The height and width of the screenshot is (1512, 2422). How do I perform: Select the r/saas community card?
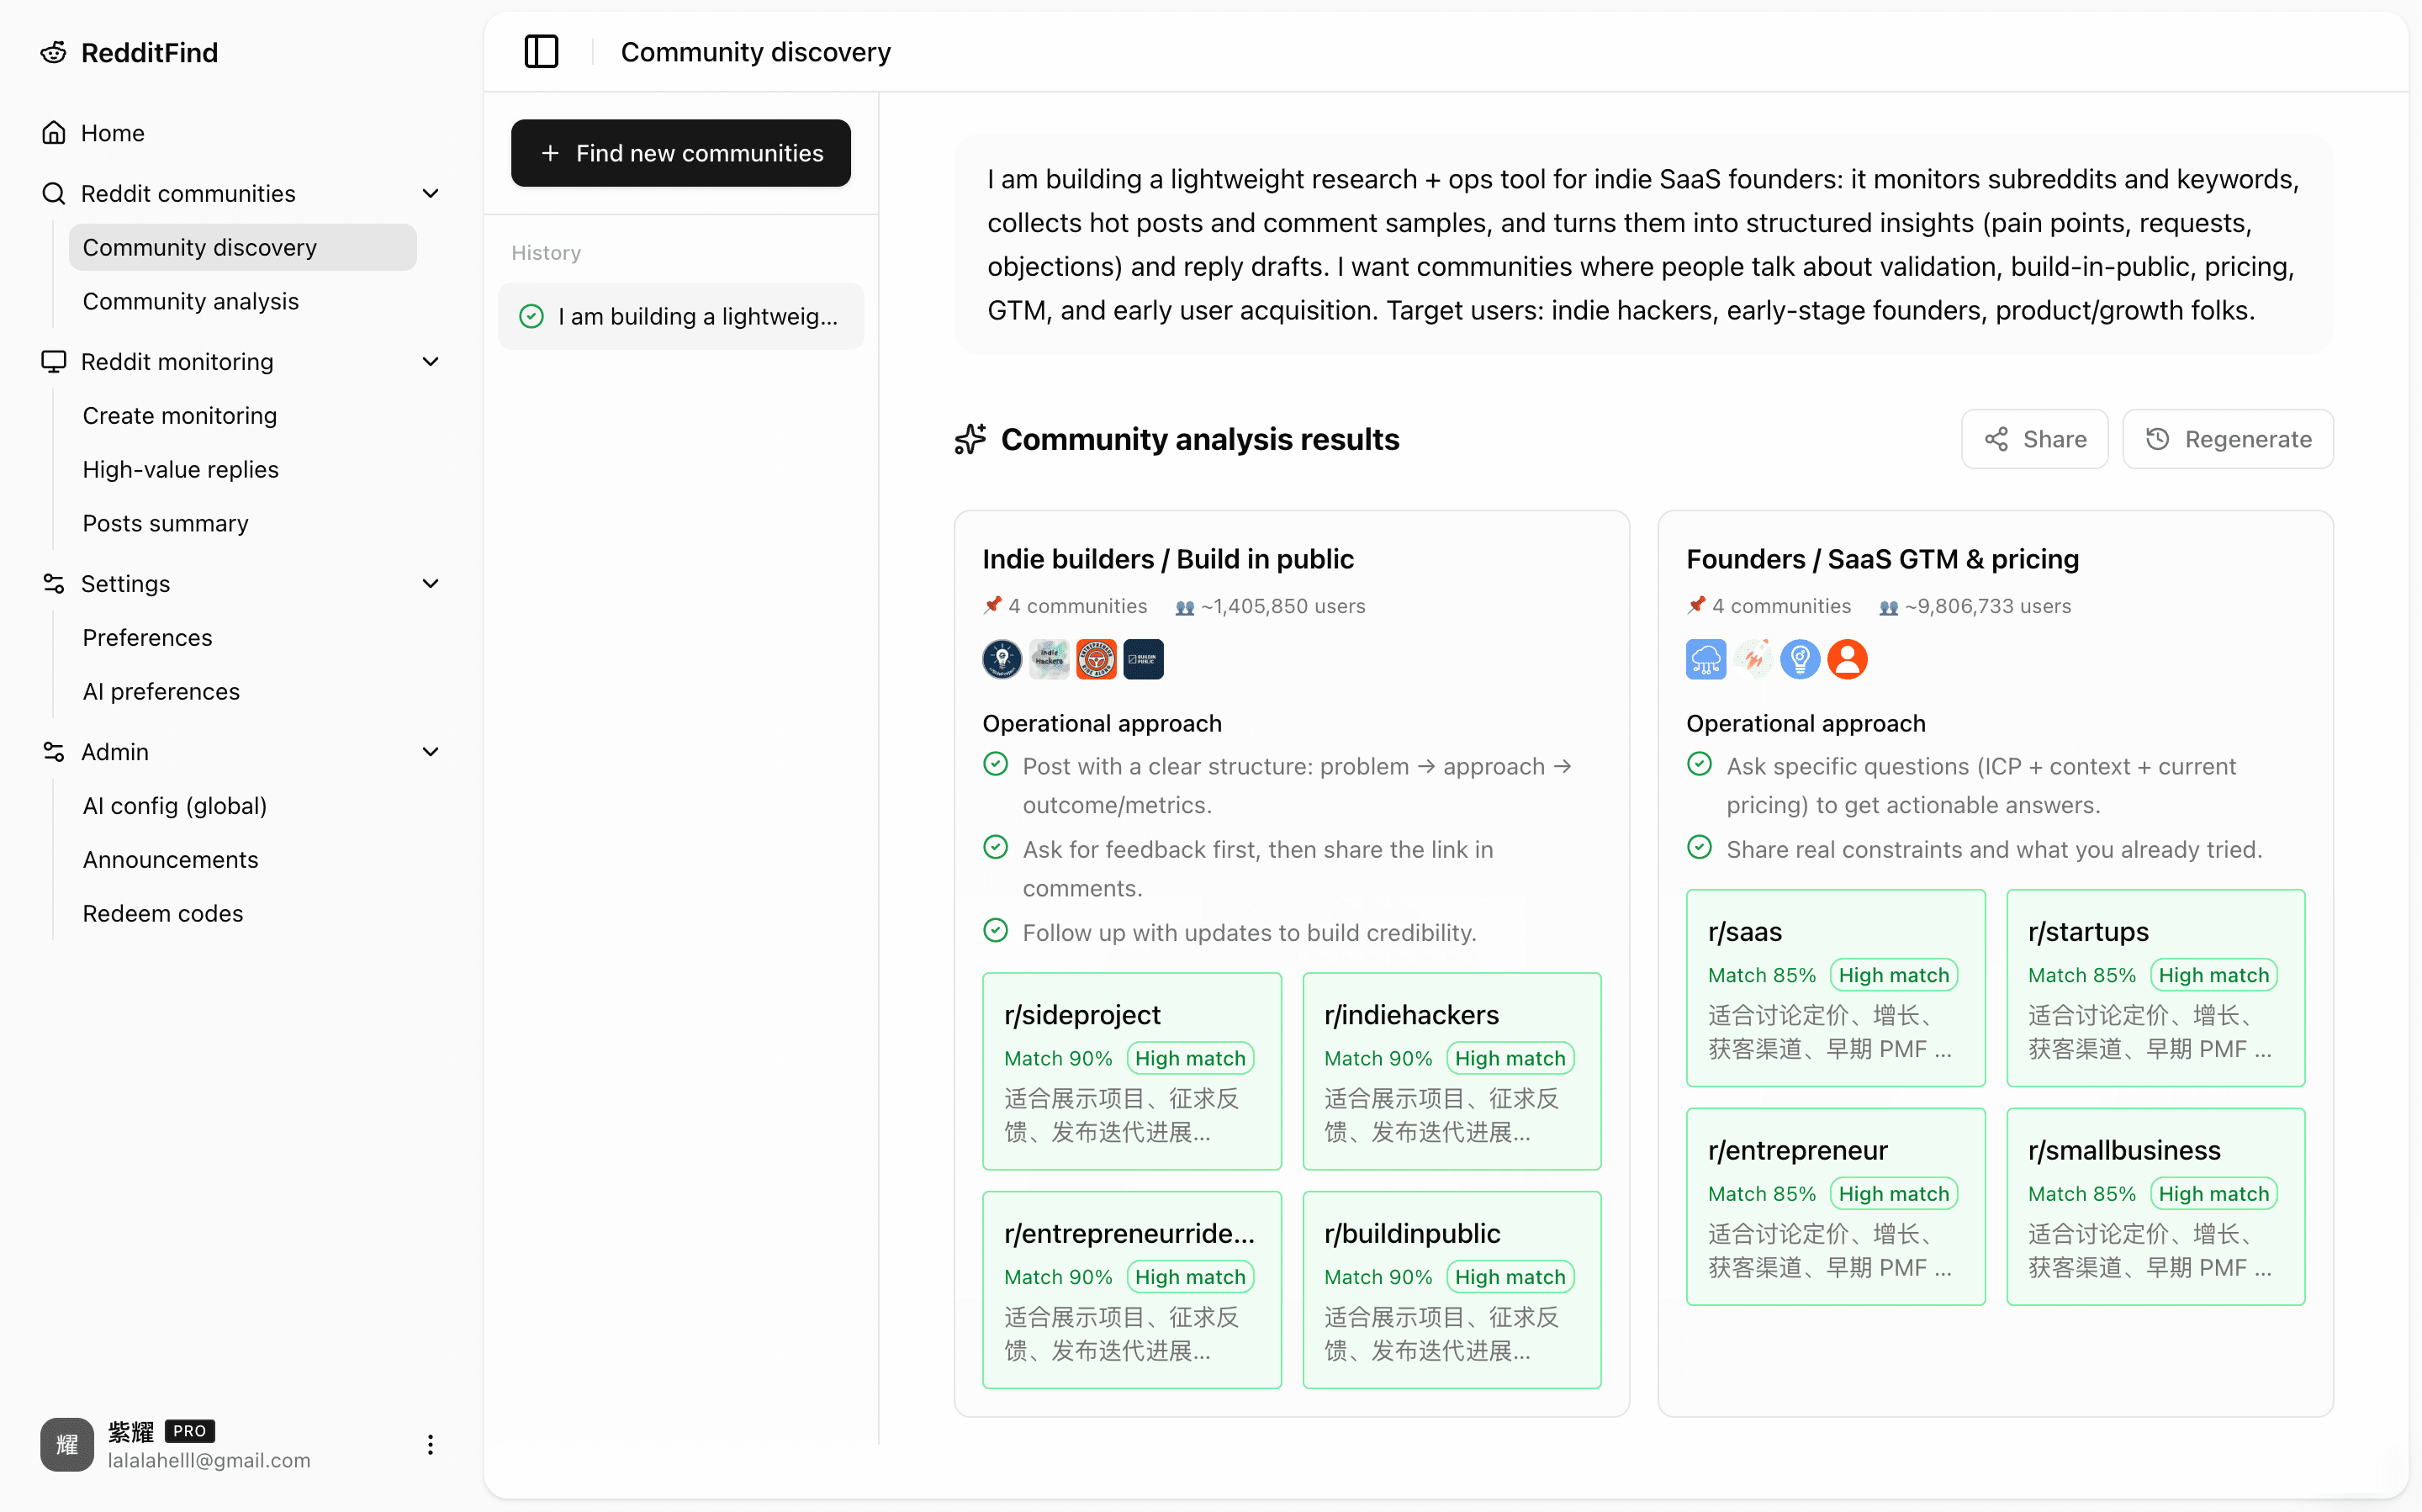(1834, 988)
